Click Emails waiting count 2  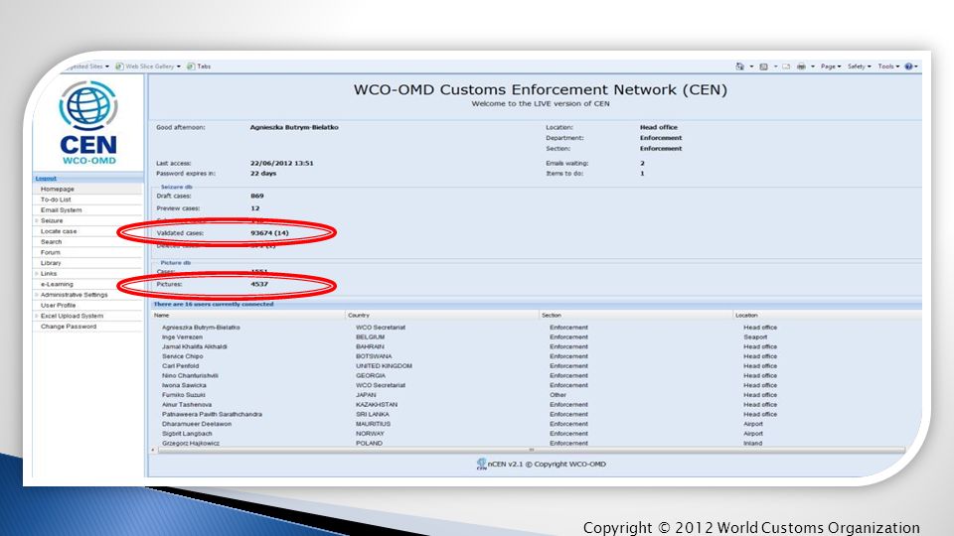pos(642,164)
